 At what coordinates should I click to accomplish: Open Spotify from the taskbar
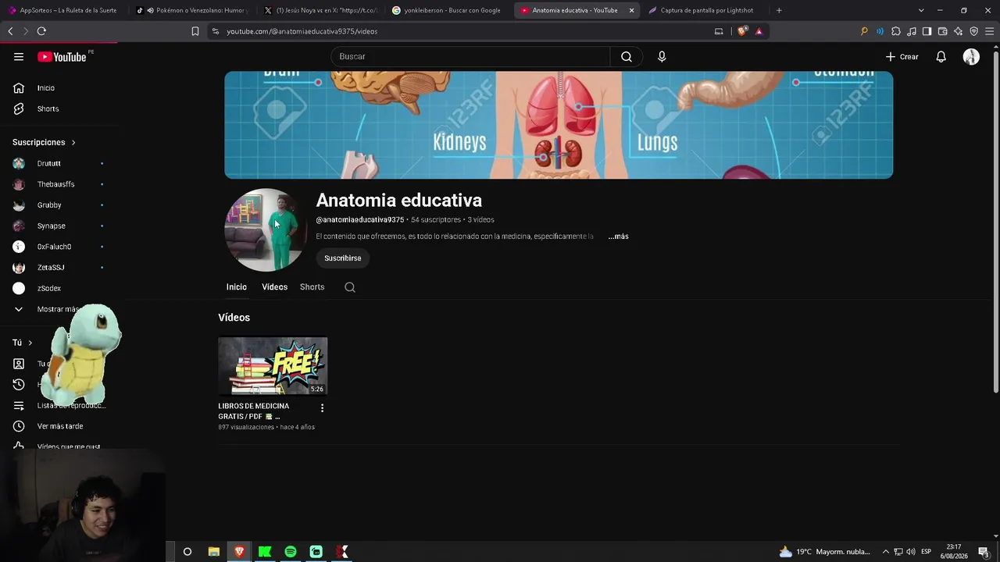click(291, 552)
